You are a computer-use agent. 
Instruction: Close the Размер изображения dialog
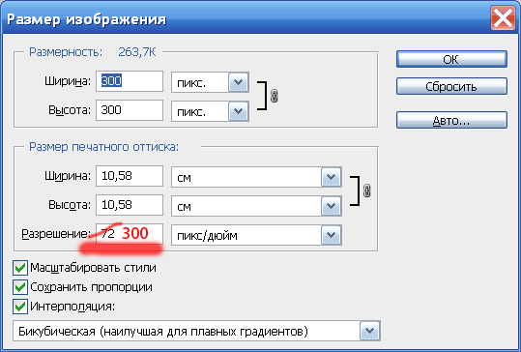(x=503, y=17)
